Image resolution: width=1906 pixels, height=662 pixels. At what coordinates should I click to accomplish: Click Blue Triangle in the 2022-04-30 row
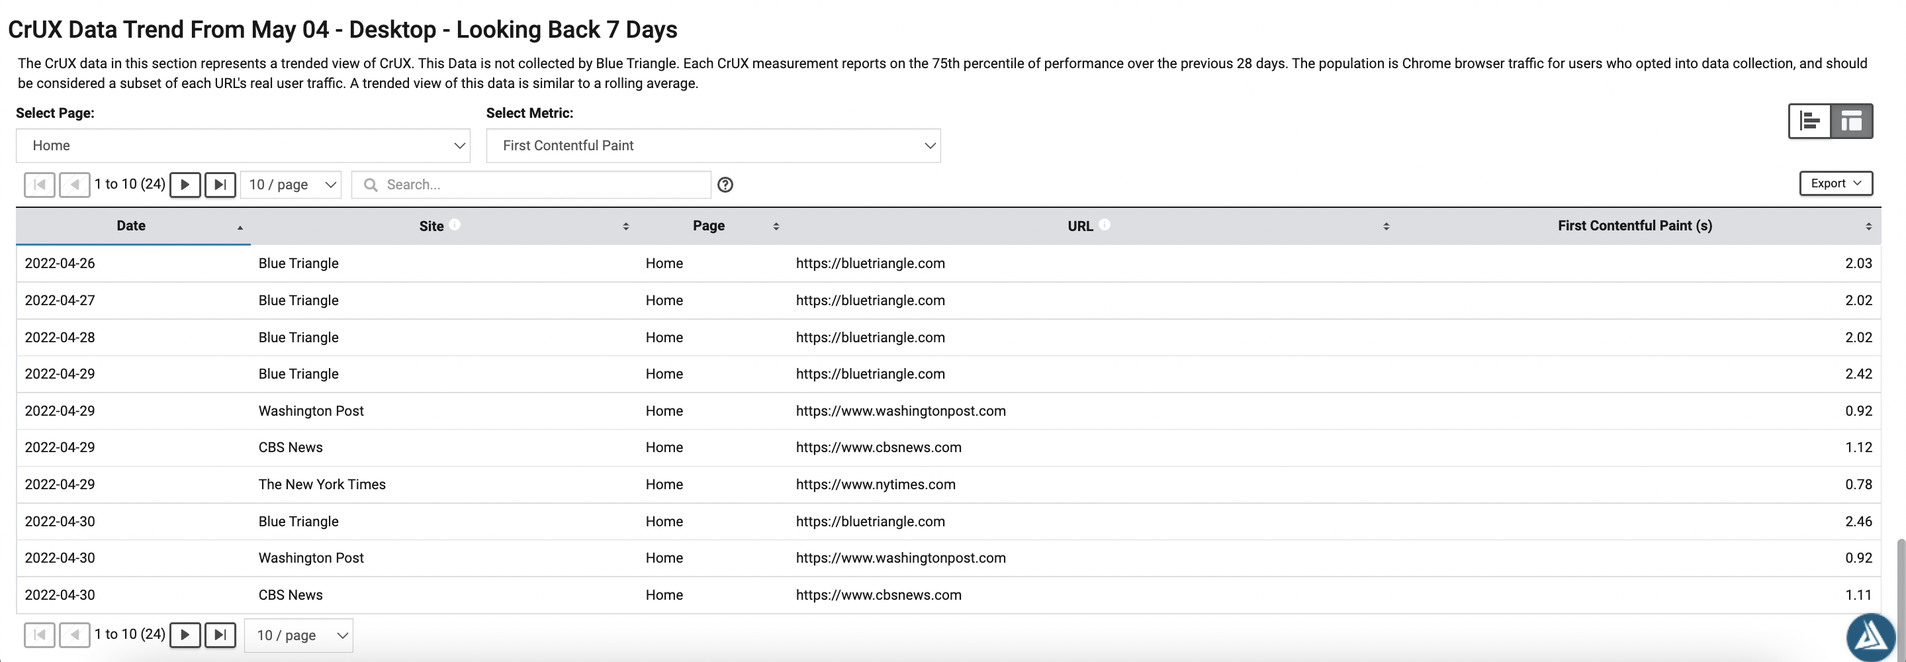[x=298, y=521]
